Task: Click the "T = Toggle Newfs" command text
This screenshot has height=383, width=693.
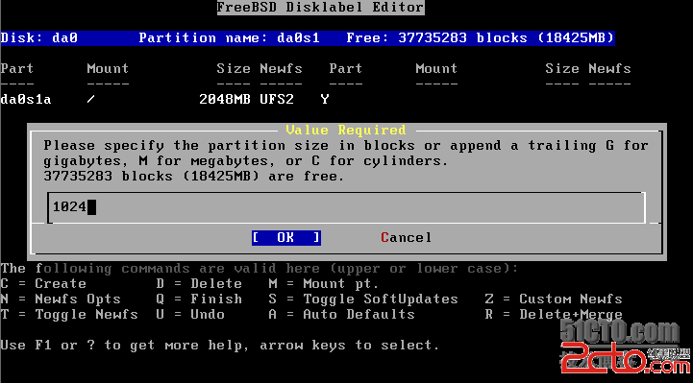Action: pyautogui.click(x=69, y=315)
